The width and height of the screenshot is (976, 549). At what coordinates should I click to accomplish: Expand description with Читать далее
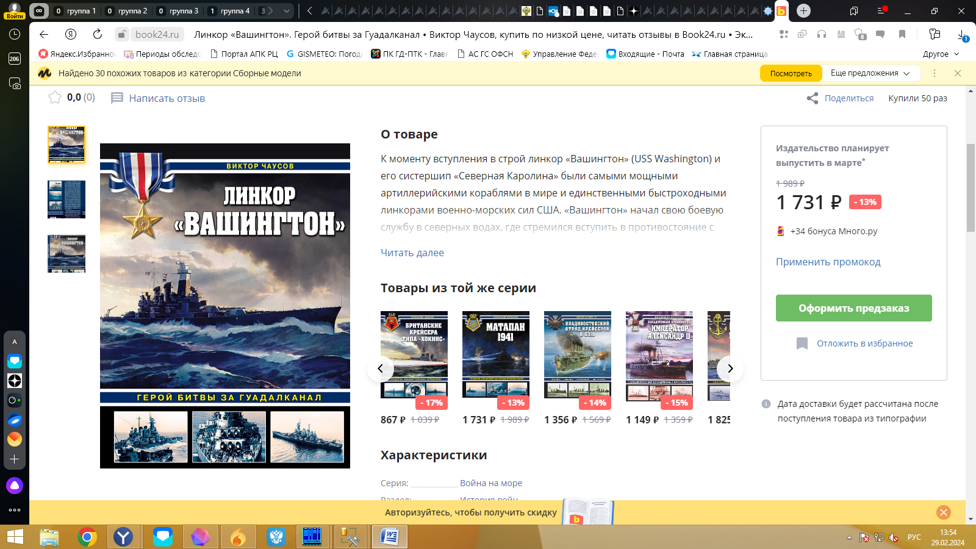tap(412, 253)
